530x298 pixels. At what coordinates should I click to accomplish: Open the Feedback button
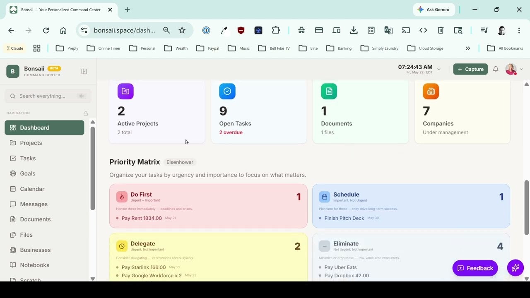click(475, 268)
